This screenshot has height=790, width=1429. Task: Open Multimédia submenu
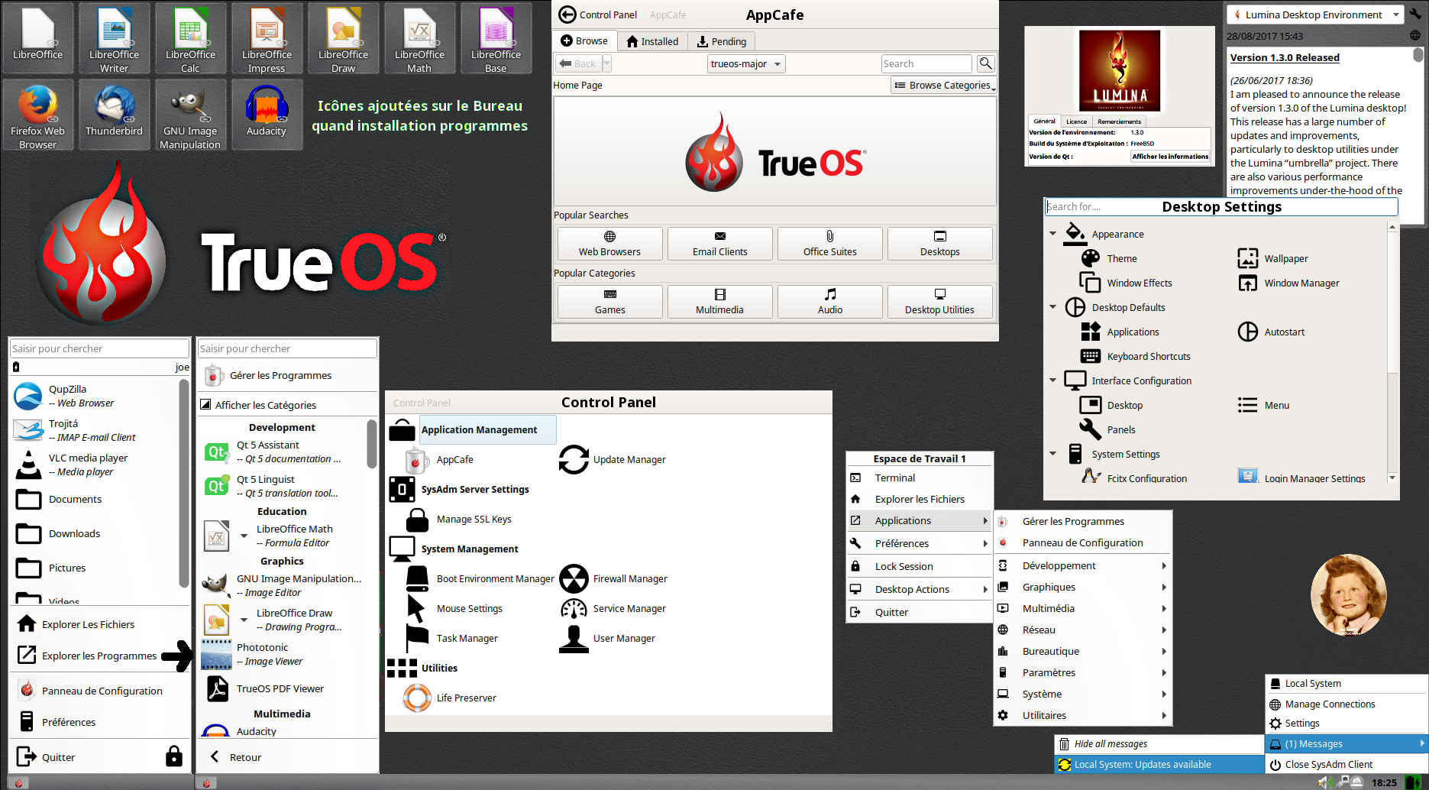click(1082, 609)
